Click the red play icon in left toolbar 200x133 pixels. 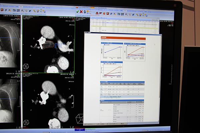tap(1, 10)
